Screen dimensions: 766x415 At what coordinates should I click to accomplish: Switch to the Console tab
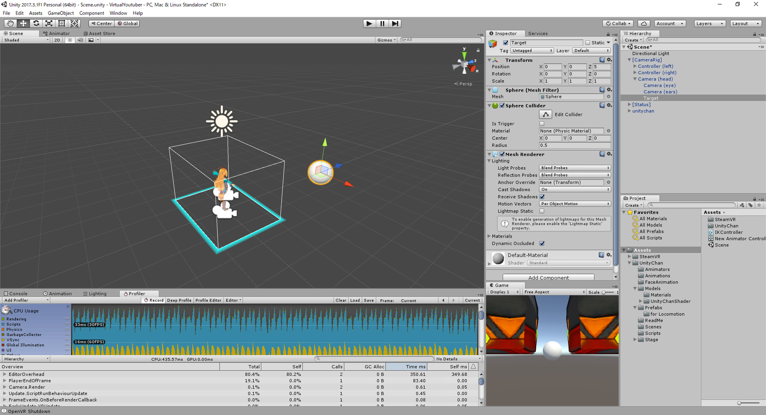pyautogui.click(x=16, y=294)
